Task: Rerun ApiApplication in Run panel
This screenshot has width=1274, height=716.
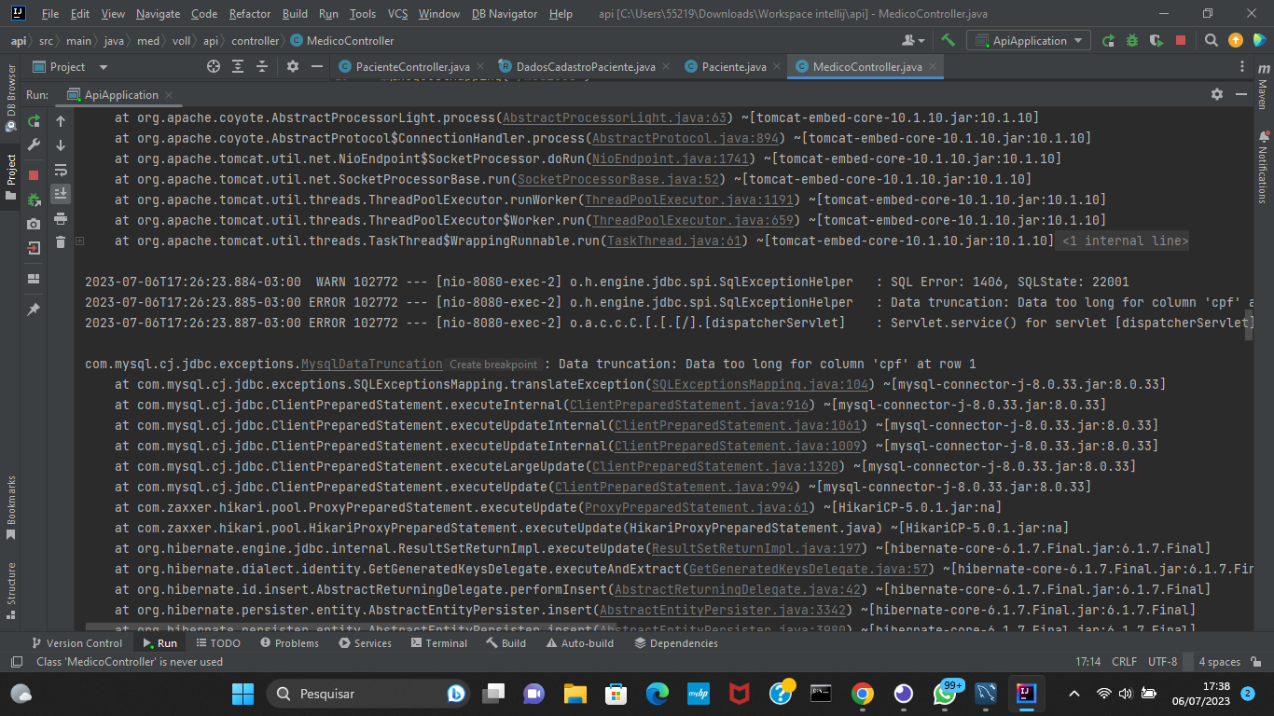Action: pyautogui.click(x=34, y=121)
